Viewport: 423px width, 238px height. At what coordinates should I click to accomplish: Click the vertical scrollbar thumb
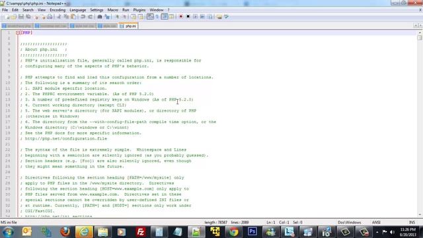coord(420,38)
